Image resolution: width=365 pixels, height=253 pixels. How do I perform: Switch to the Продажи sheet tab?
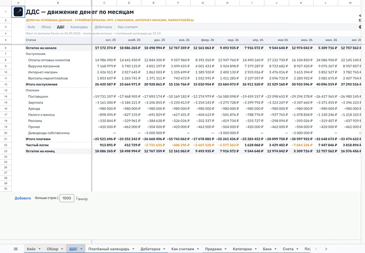tap(213, 249)
